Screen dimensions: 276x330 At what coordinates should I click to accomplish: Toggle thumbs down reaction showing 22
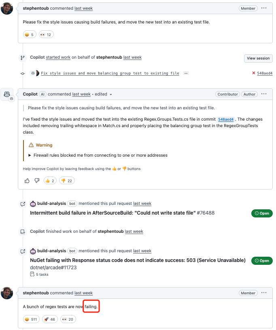point(67,181)
